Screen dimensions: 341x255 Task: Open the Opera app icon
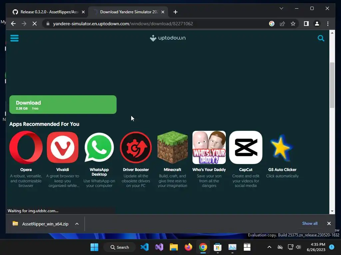click(26, 147)
